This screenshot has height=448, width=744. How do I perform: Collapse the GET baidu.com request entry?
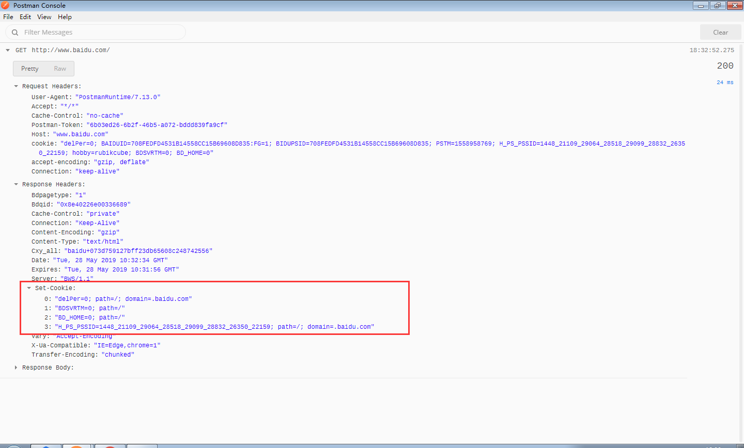coord(8,50)
